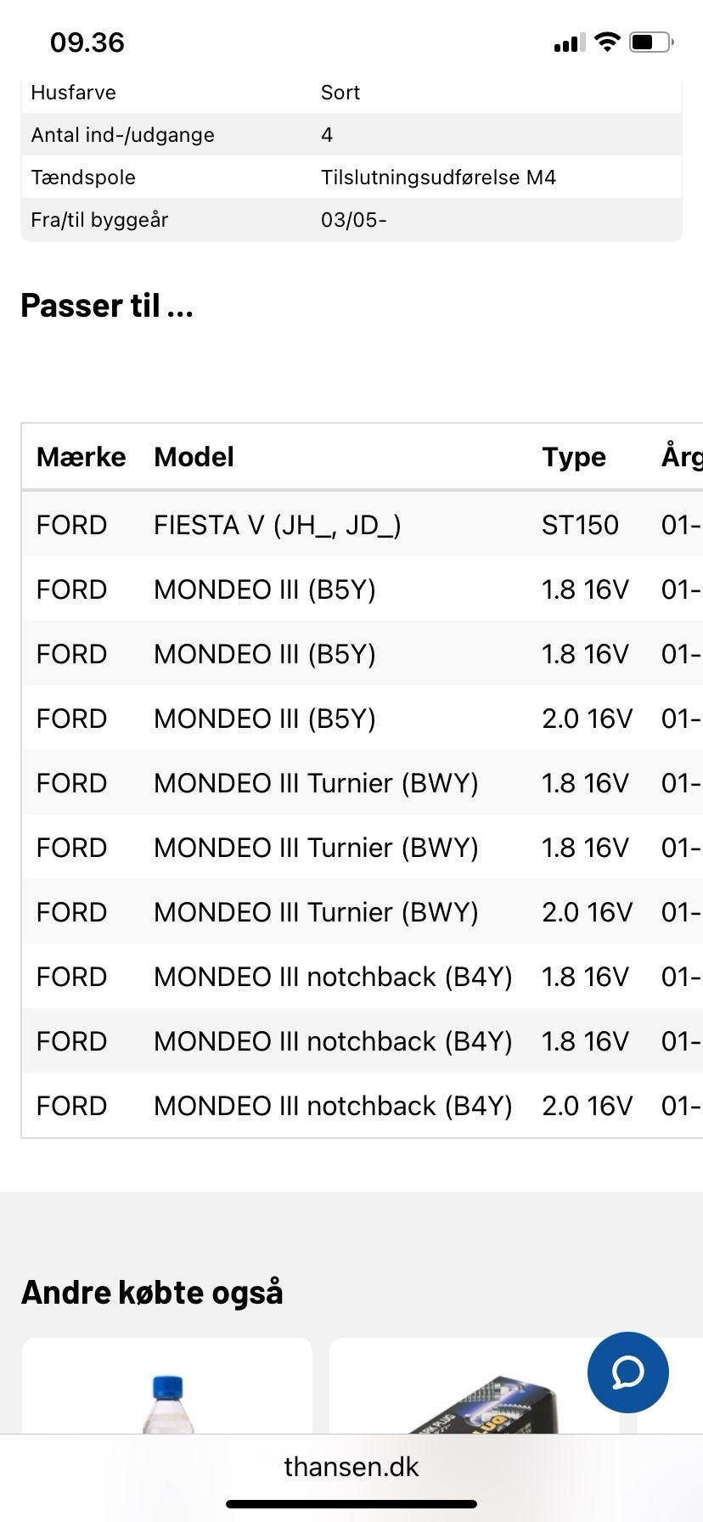
Task: Tap the 09.36 clock in status bar
Action: (x=87, y=42)
